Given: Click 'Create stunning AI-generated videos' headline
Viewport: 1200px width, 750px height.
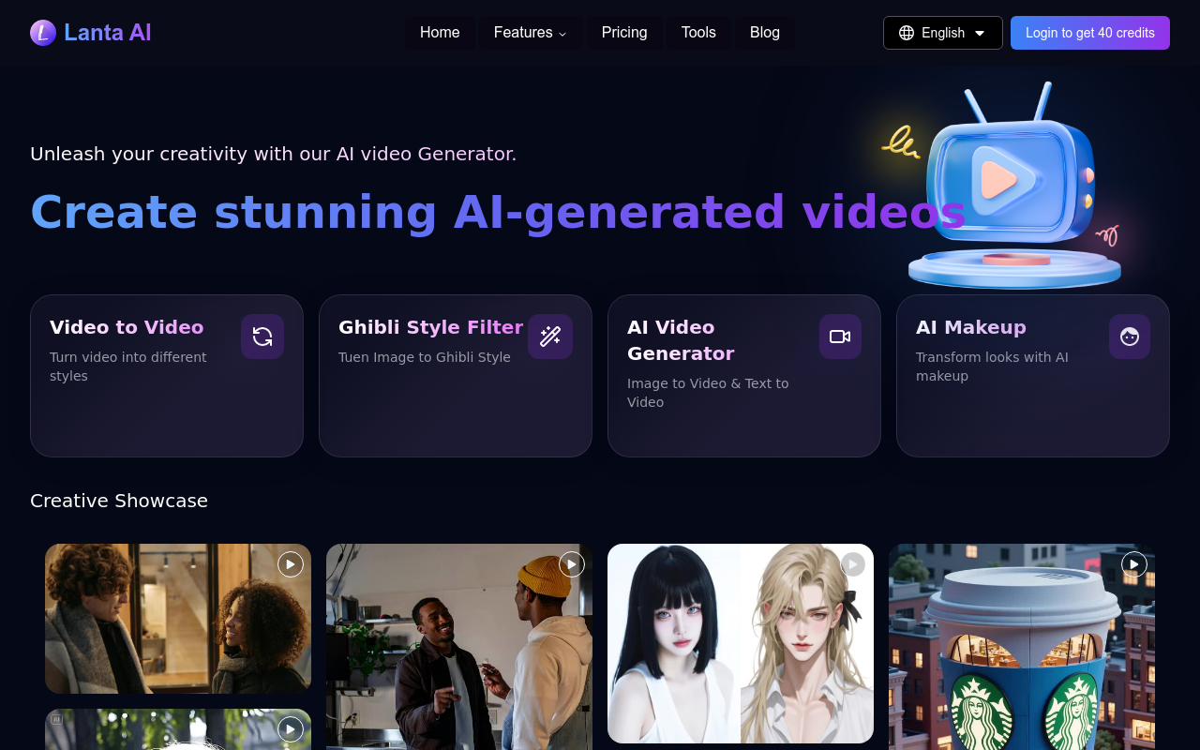Looking at the screenshot, I should [x=498, y=212].
